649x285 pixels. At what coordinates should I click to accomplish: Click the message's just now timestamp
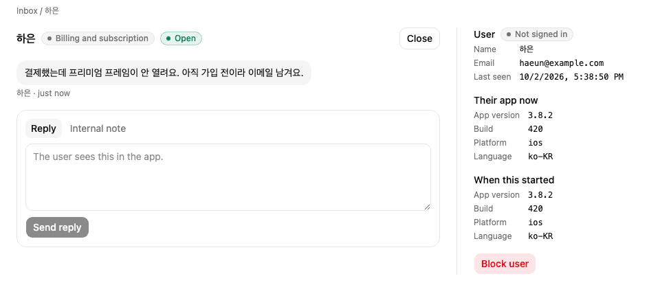click(54, 93)
